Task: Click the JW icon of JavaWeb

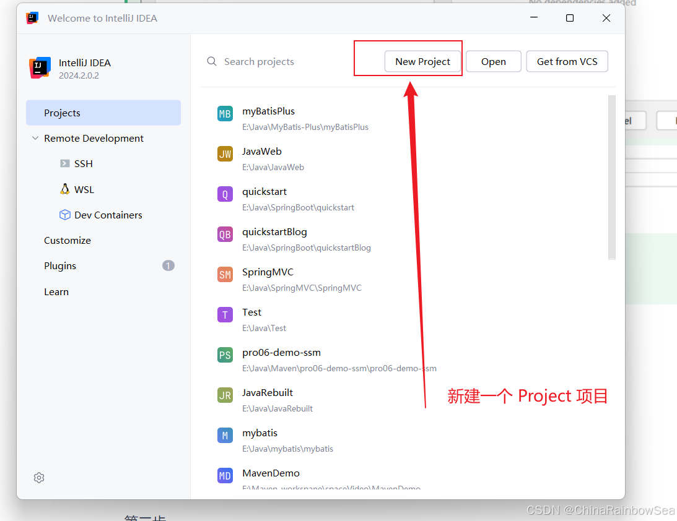Action: [x=225, y=154]
